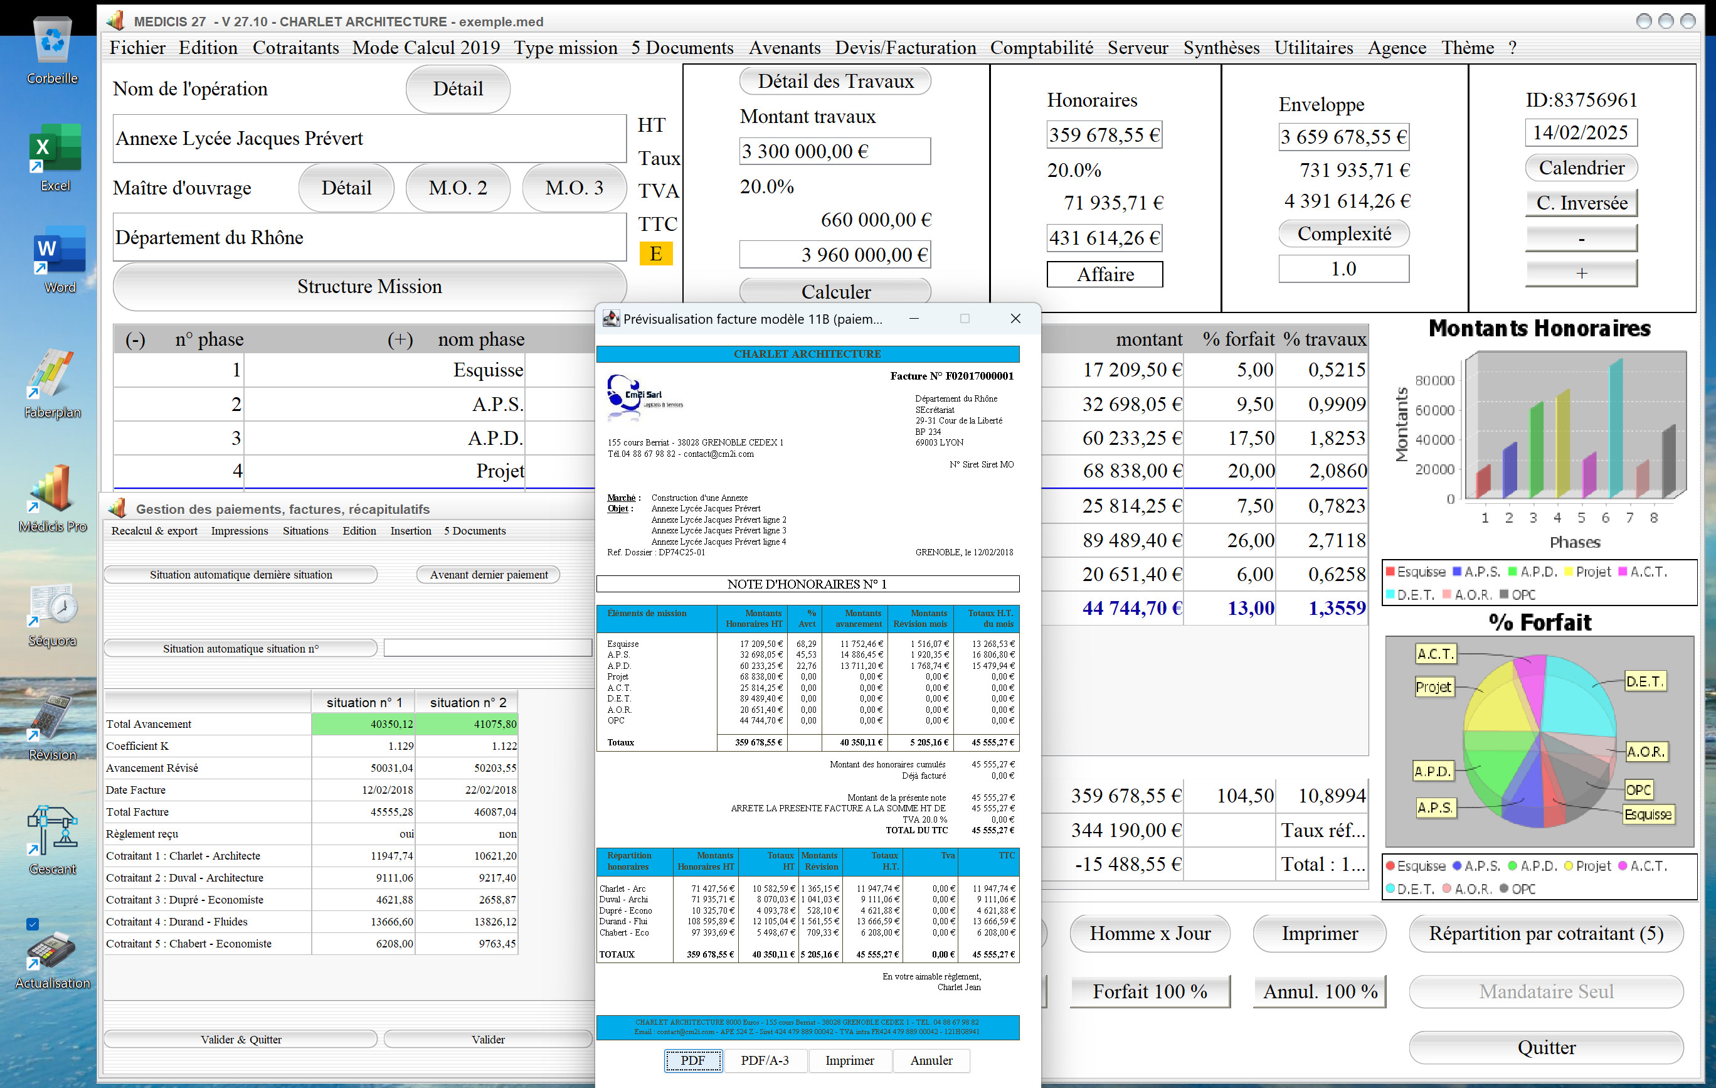1716x1088 pixels.
Task: Click the Détail des Travaux button
Action: pyautogui.click(x=835, y=82)
